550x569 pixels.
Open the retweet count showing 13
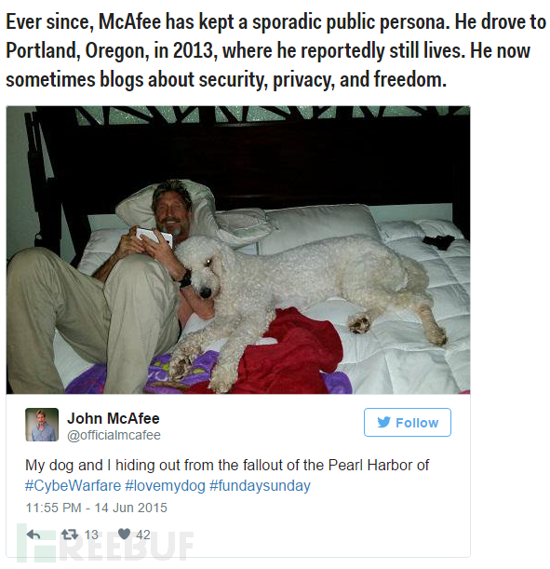(91, 535)
